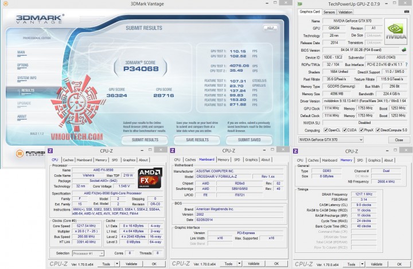The image size is (413, 269).
Task: Click the purple Z icon of CPU-Z CPU window
Action: 50,151
